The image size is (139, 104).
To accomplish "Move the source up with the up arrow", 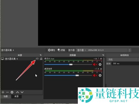I will click(x=18, y=92).
